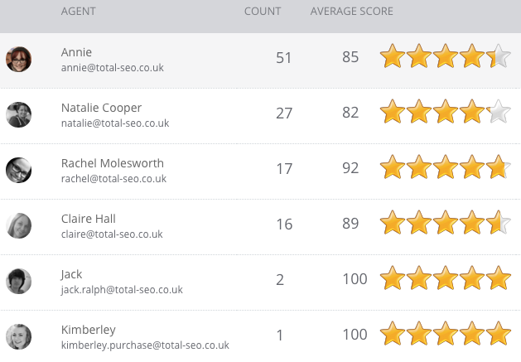The width and height of the screenshot is (521, 362).
Task: Click Claire Hall's star rating
Action: (x=445, y=224)
